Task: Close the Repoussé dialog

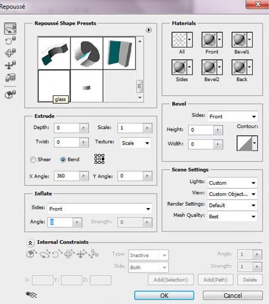Action: (258, 4)
